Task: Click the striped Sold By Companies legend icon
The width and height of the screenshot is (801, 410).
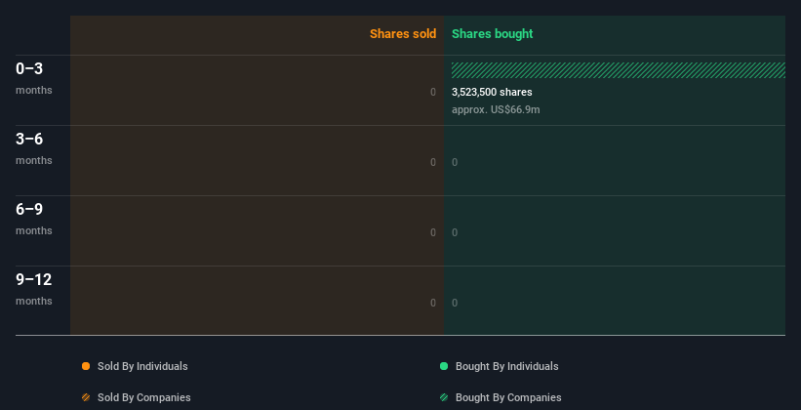Action: coord(86,397)
